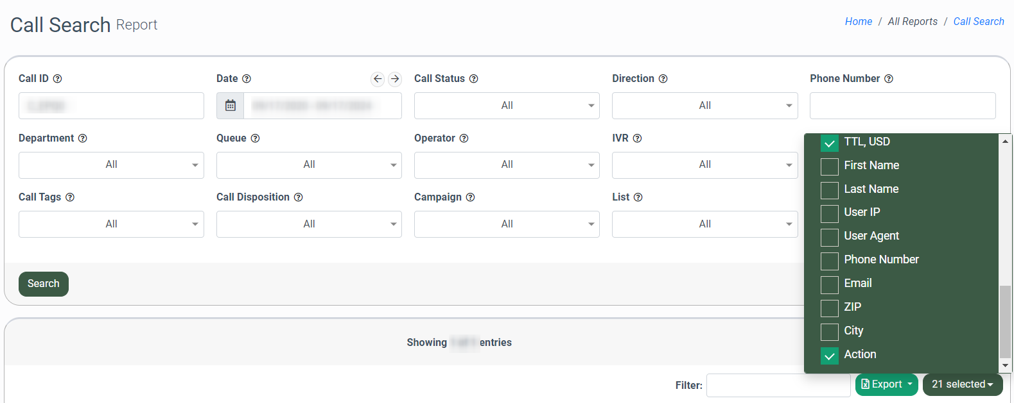Click the calendar icon in Date field

pos(230,106)
